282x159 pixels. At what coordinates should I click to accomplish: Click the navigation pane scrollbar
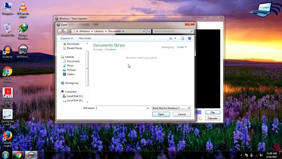click(x=87, y=68)
